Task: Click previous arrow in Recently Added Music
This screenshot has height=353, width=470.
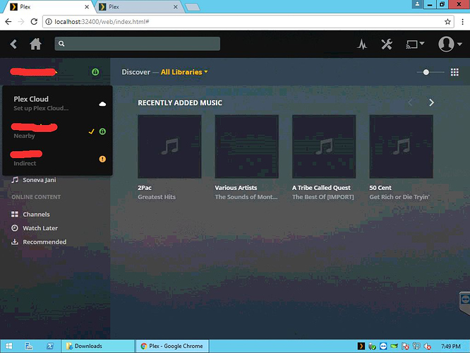Action: point(410,103)
